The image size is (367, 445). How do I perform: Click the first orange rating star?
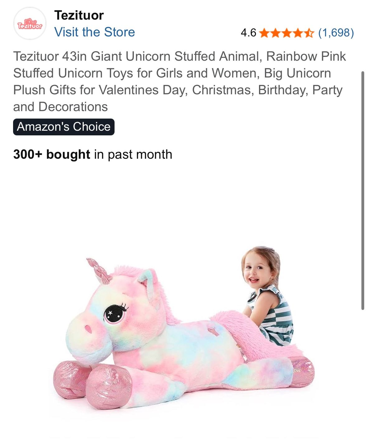[264, 32]
